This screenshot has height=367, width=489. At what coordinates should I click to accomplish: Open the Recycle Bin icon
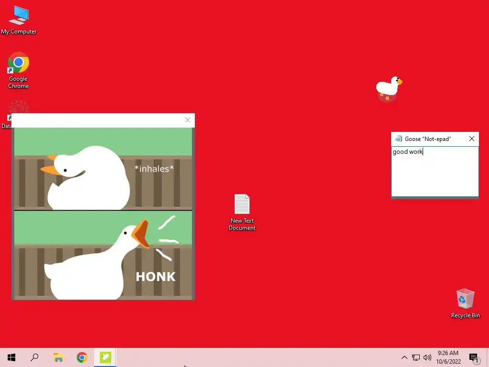(465, 303)
